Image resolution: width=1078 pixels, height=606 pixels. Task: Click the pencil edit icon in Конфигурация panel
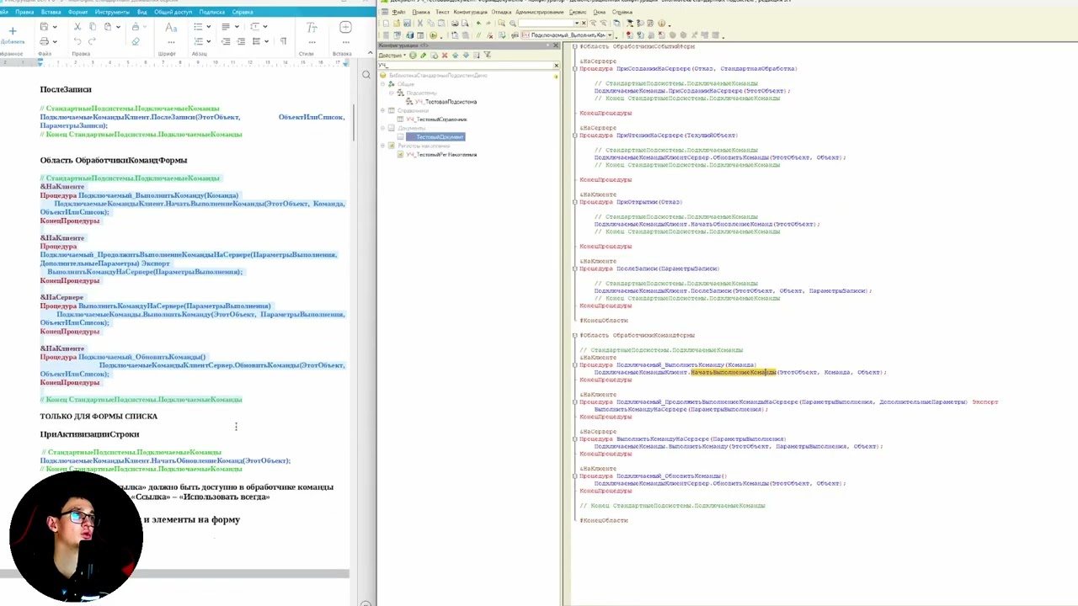[423, 55]
